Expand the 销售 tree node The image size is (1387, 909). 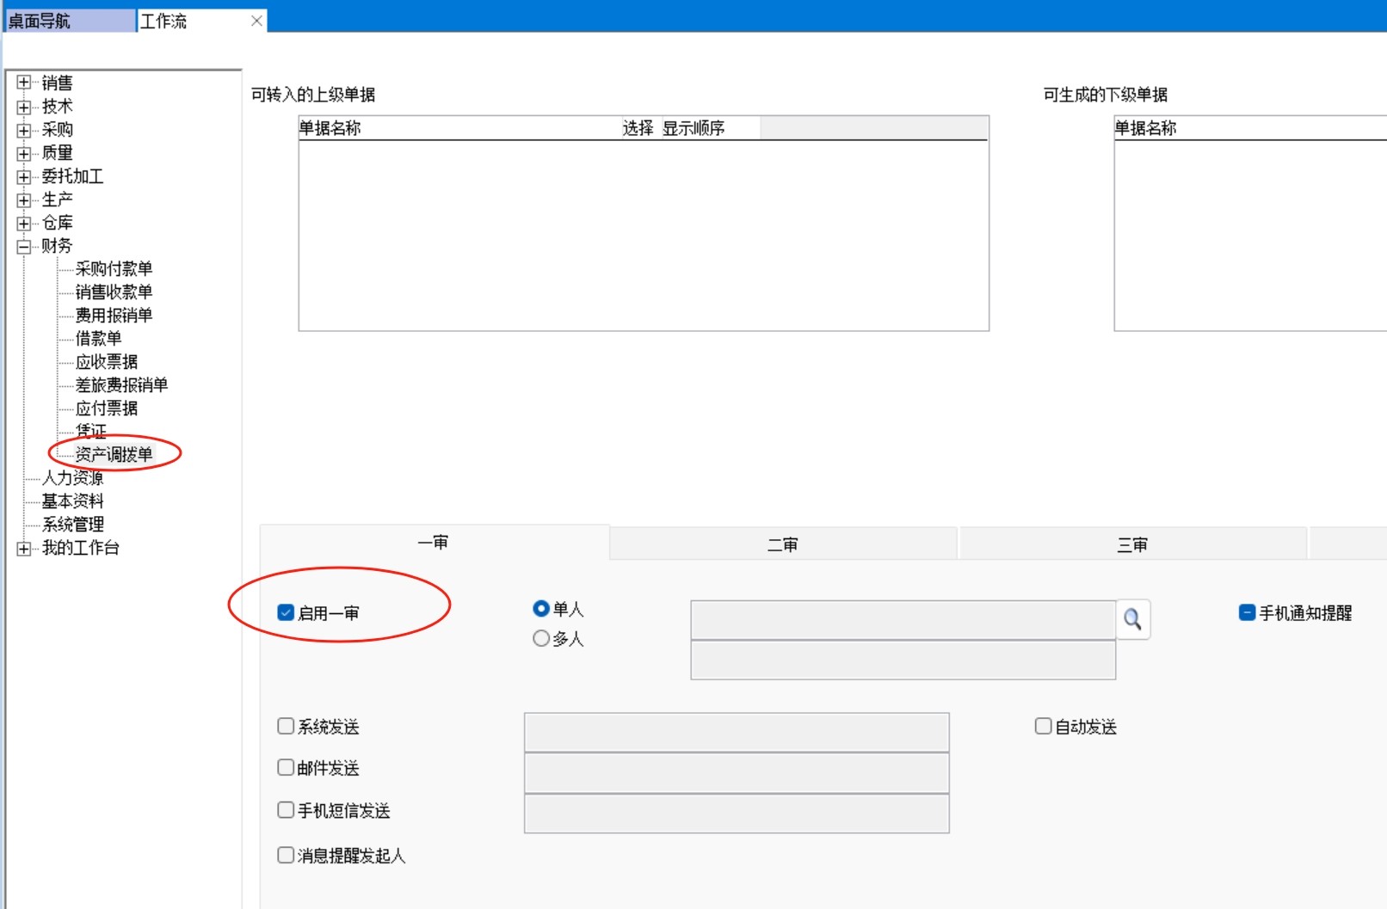tap(24, 83)
